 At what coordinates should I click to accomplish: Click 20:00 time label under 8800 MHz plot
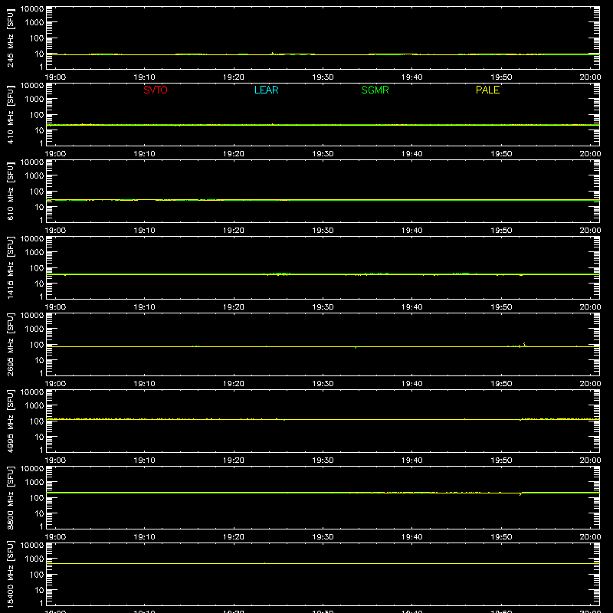pos(590,537)
